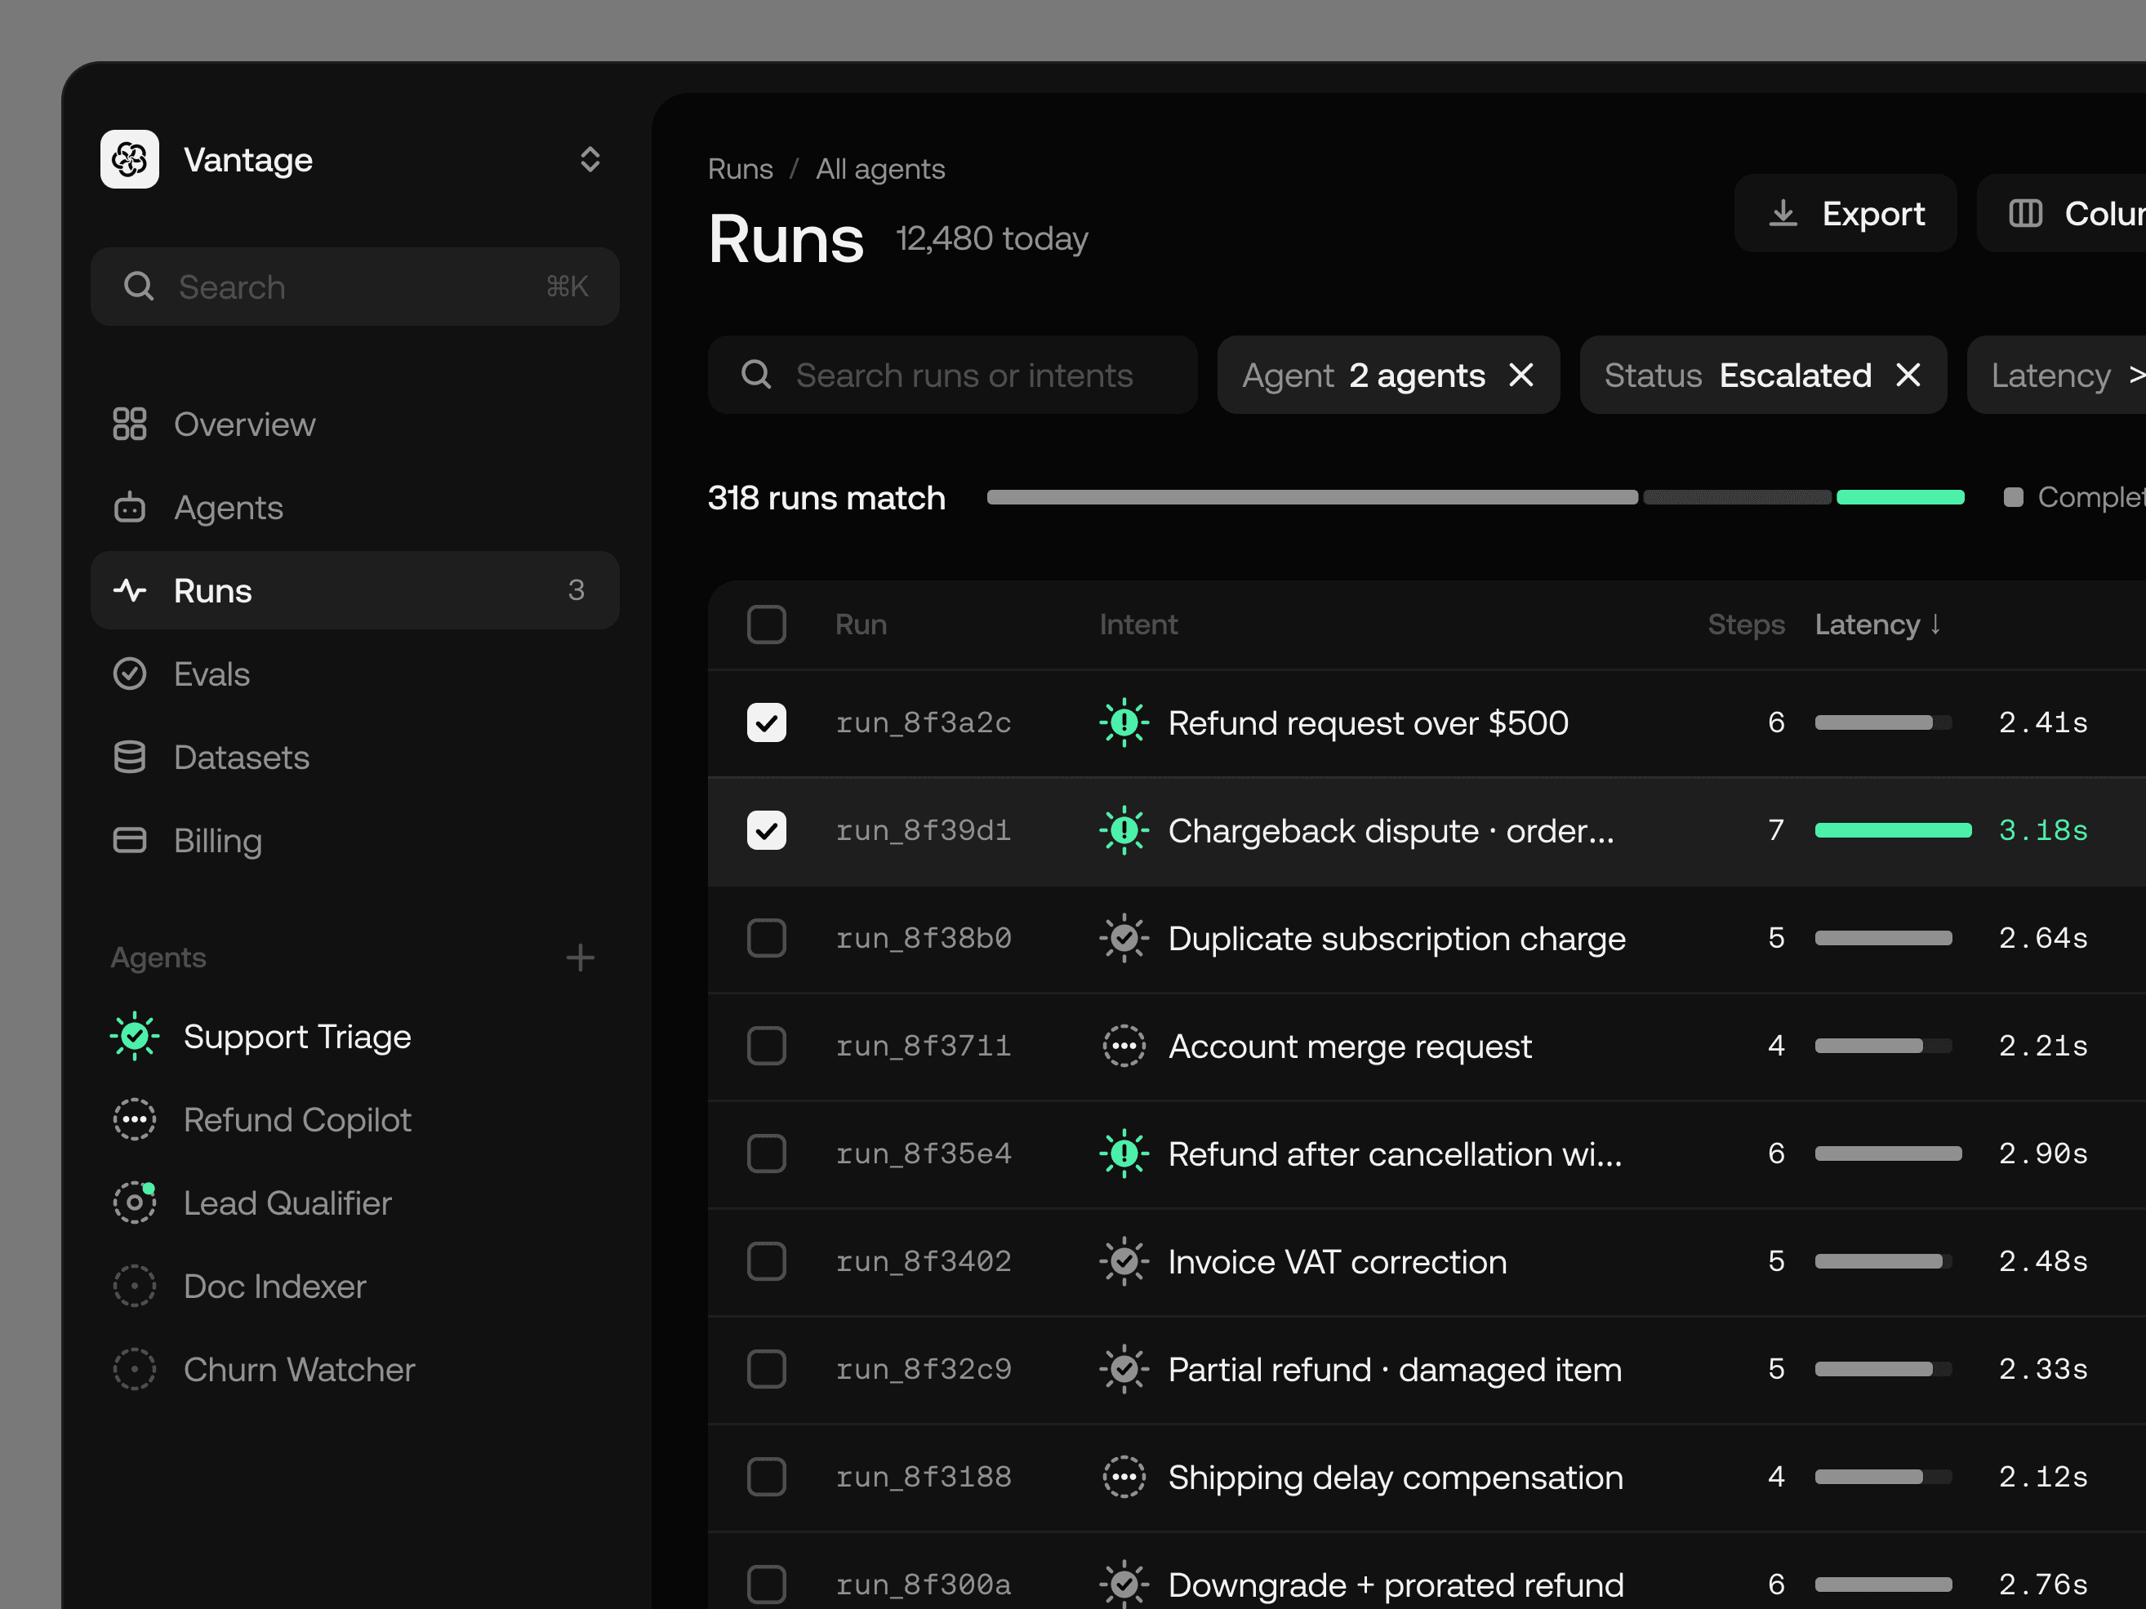Click the dark gray middle segment of the match bar
The image size is (2146, 1609).
(x=1738, y=497)
